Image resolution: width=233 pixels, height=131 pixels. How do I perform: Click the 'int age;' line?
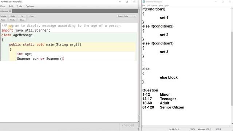point(25,54)
